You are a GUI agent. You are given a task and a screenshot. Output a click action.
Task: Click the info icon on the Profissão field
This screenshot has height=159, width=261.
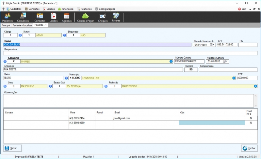pyautogui.click(x=255, y=86)
